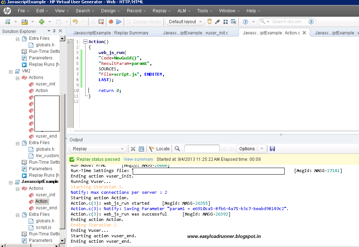The width and height of the screenshot is (359, 247).
Task: Expand the Options dropdown arrow
Action: tap(262, 149)
